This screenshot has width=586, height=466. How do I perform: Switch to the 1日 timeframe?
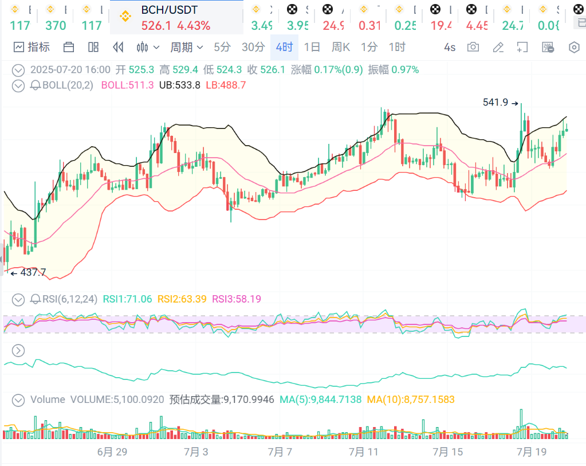312,47
